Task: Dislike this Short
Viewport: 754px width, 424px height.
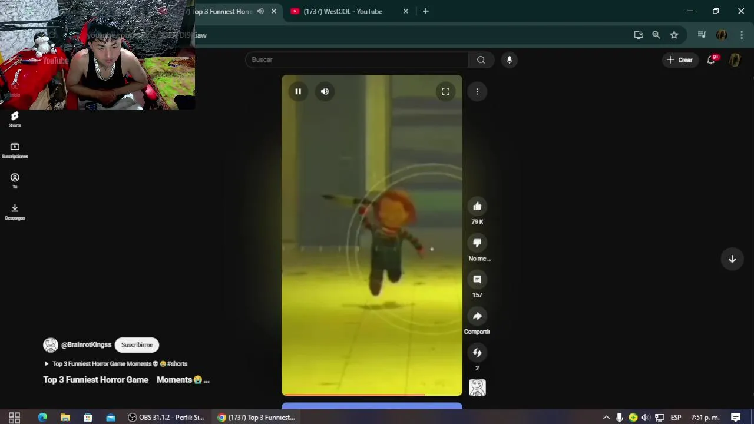Action: 477,243
